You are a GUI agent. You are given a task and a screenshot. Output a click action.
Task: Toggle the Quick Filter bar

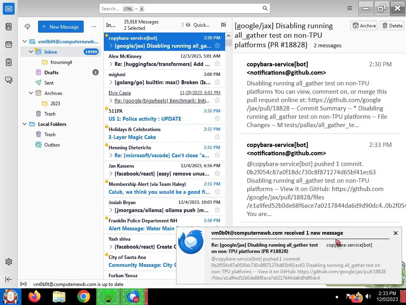tap(197, 25)
